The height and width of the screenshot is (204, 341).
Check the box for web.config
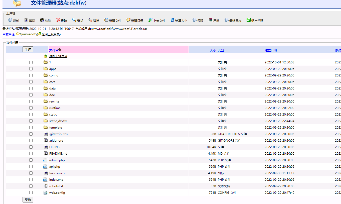31,193
